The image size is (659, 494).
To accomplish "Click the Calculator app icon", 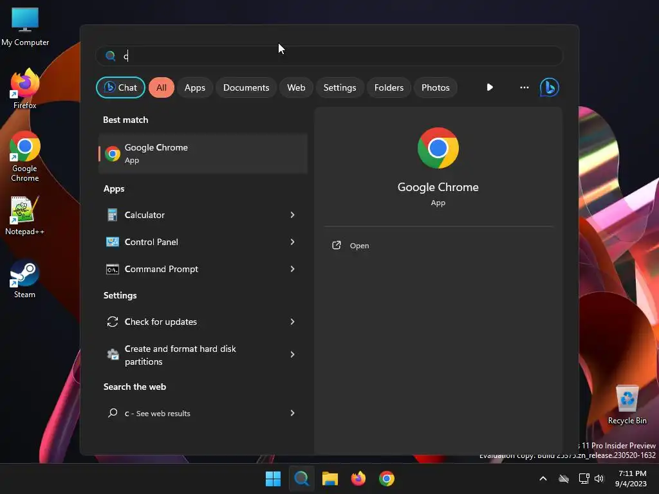I will coord(112,215).
